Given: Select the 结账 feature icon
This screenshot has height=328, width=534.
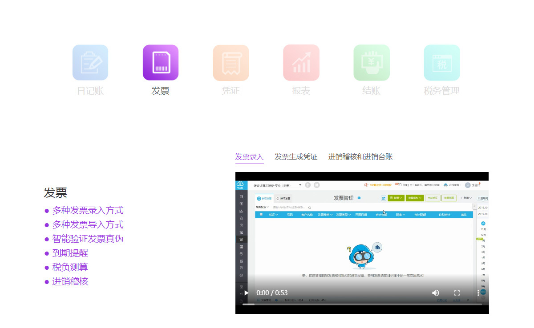Looking at the screenshot, I should click(x=371, y=62).
